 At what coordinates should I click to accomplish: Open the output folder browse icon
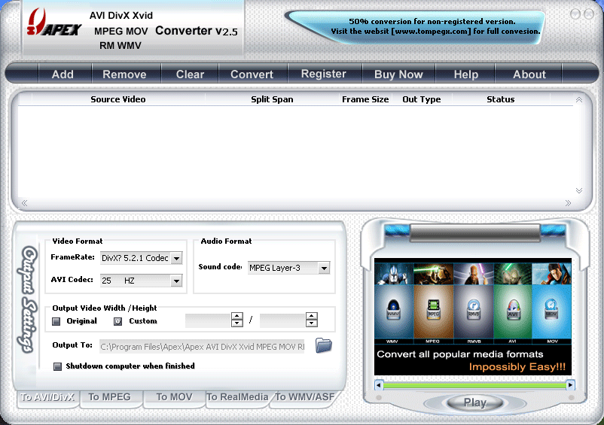(x=324, y=345)
